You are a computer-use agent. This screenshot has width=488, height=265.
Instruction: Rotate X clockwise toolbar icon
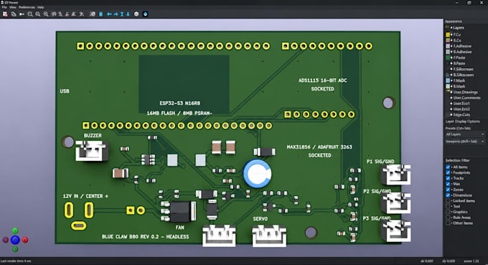click(x=54, y=14)
